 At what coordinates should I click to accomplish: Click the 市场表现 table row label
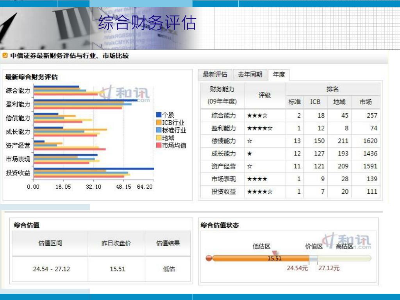click(223, 179)
